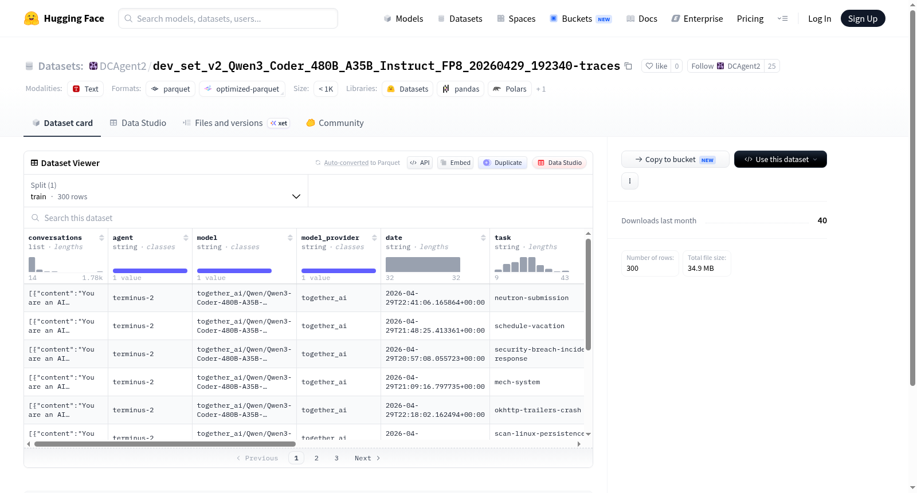This screenshot has height=493, width=917.
Task: Click the DCAgent2 organization avatar in title
Action: (93, 66)
